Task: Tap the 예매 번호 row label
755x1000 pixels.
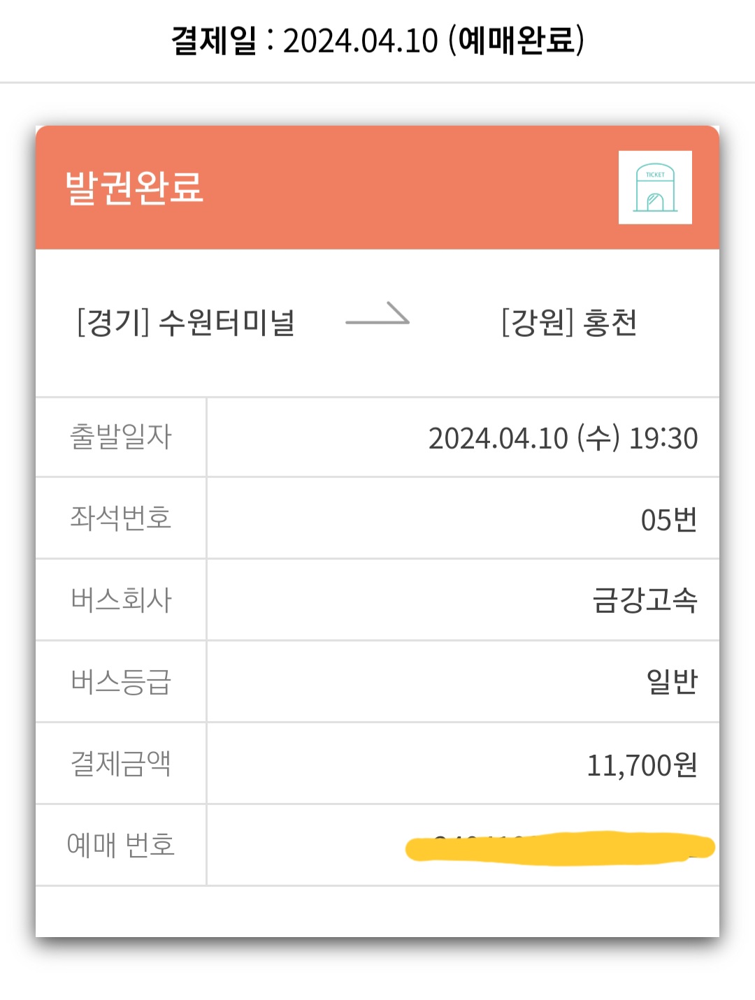Action: (121, 845)
